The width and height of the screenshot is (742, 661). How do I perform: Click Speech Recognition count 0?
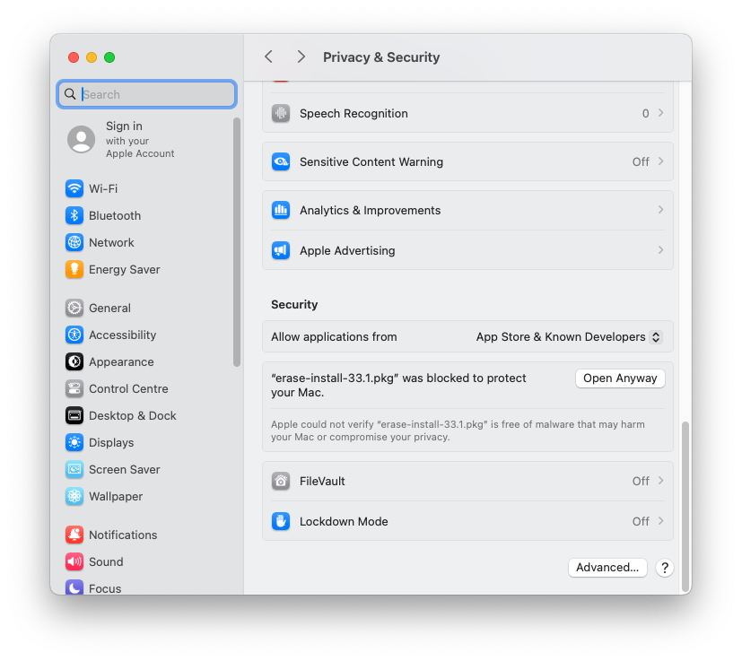click(x=645, y=113)
